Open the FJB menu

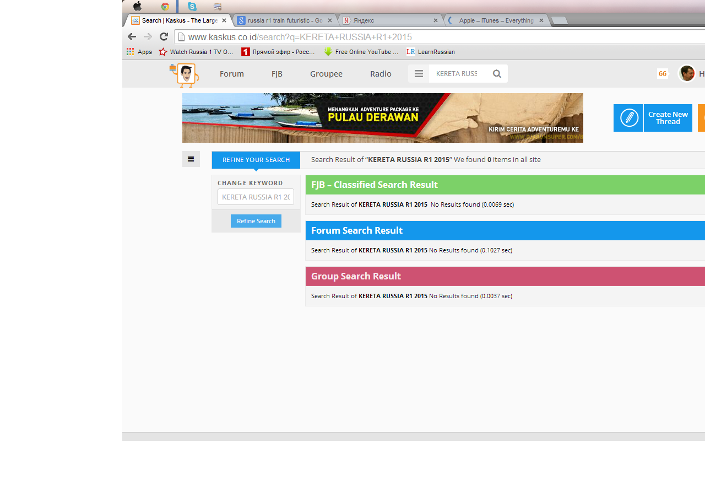[277, 74]
